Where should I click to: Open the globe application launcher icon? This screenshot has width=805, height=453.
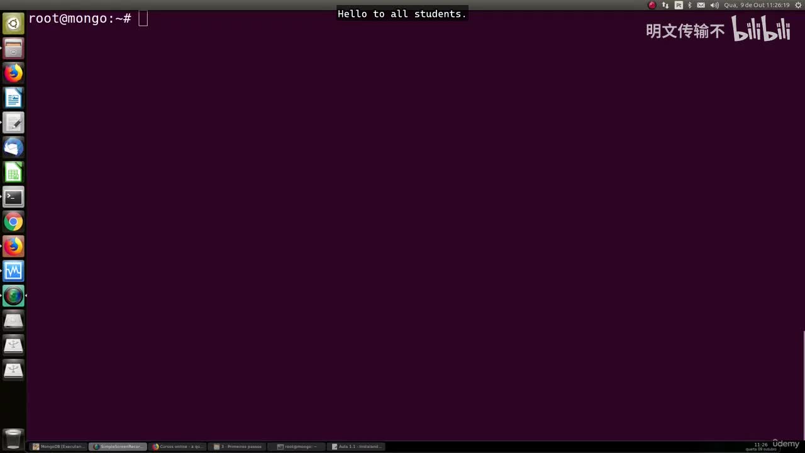(x=13, y=296)
